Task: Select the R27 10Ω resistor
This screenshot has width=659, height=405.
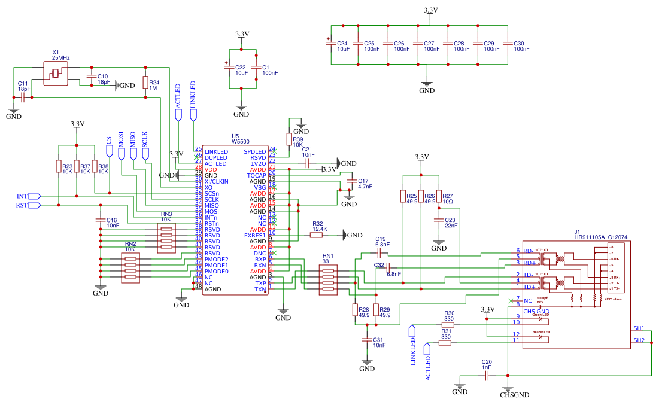Action: click(439, 196)
